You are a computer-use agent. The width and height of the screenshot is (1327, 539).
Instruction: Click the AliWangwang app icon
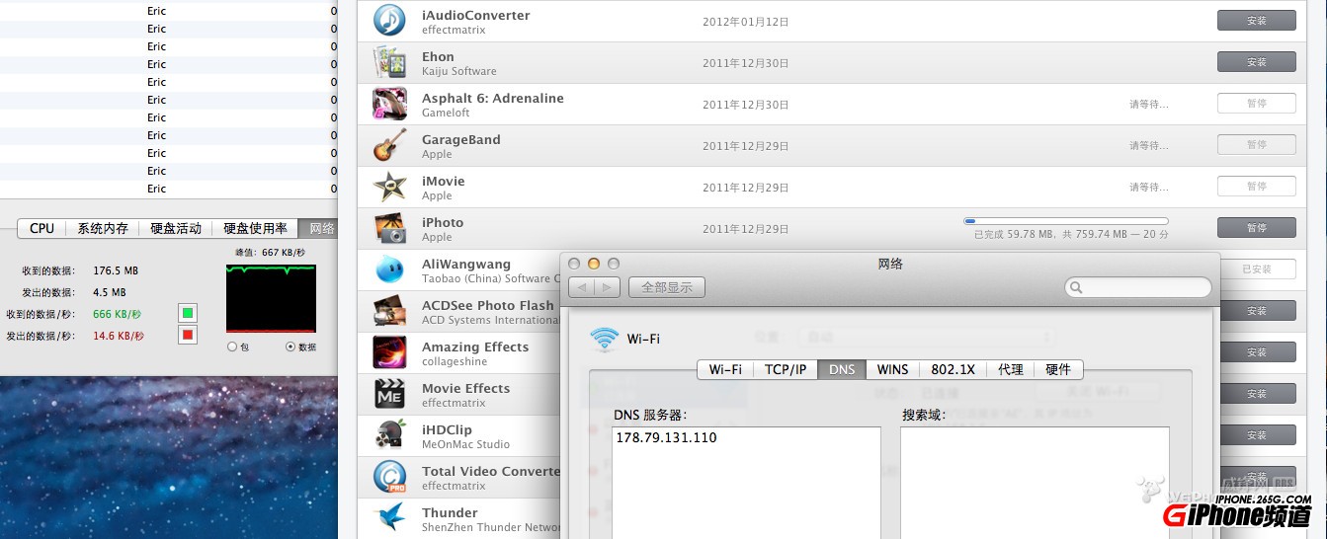[x=389, y=269]
